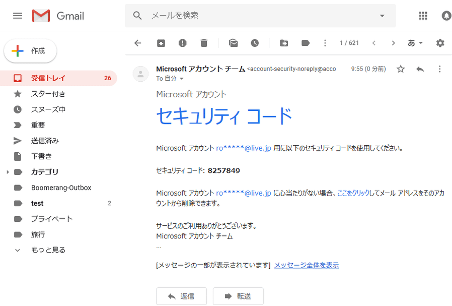Go to newer message arrow

374,43
